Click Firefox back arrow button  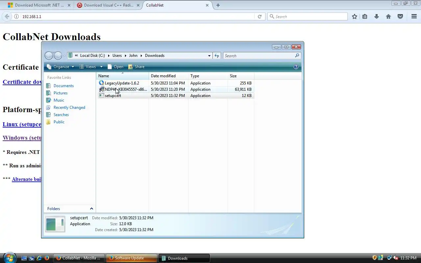tap(7, 16)
